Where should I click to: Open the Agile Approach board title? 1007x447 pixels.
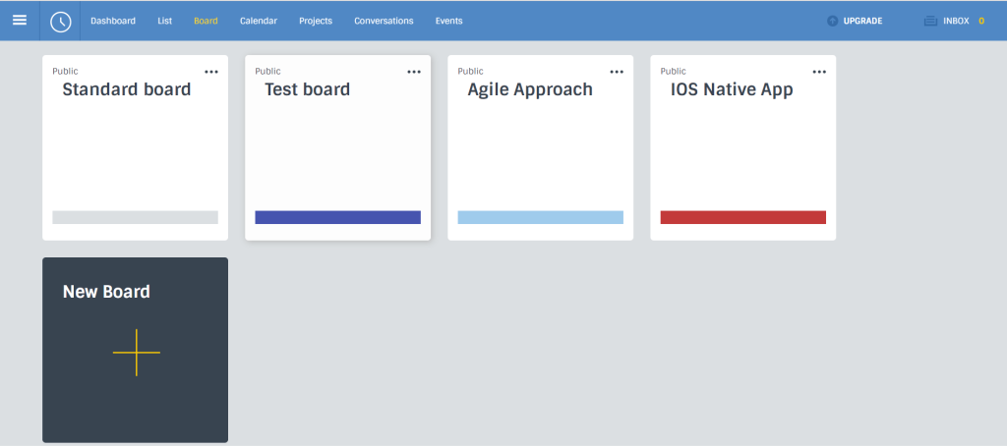coord(530,89)
